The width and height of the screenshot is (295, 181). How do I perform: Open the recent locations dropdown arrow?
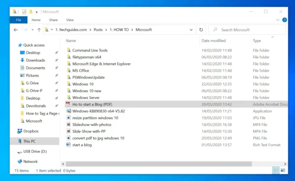click(x=32, y=30)
